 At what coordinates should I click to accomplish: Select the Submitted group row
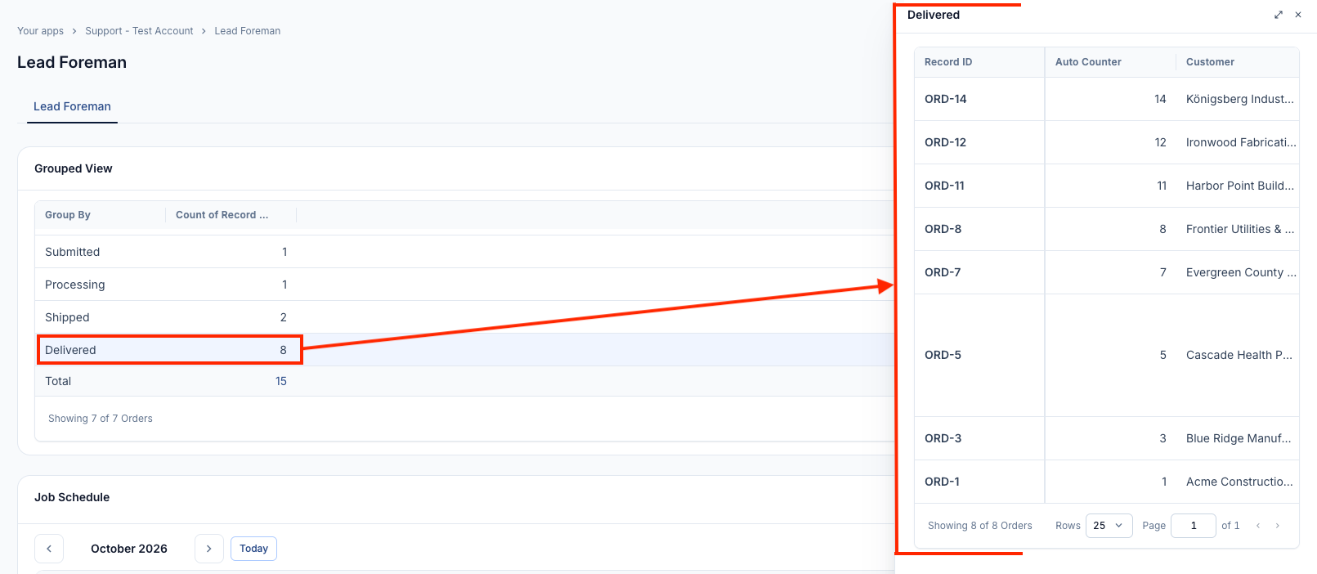point(464,252)
